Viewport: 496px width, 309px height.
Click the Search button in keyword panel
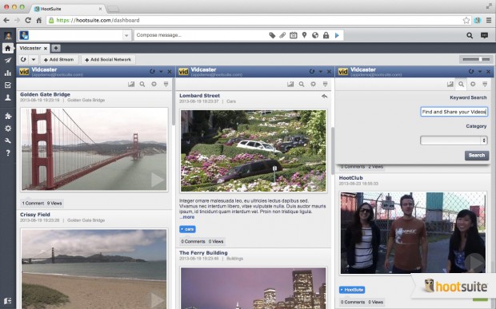coord(477,155)
